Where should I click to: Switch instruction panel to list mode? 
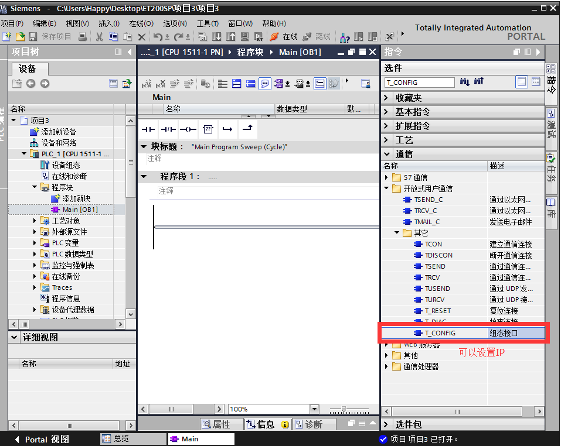pos(536,82)
